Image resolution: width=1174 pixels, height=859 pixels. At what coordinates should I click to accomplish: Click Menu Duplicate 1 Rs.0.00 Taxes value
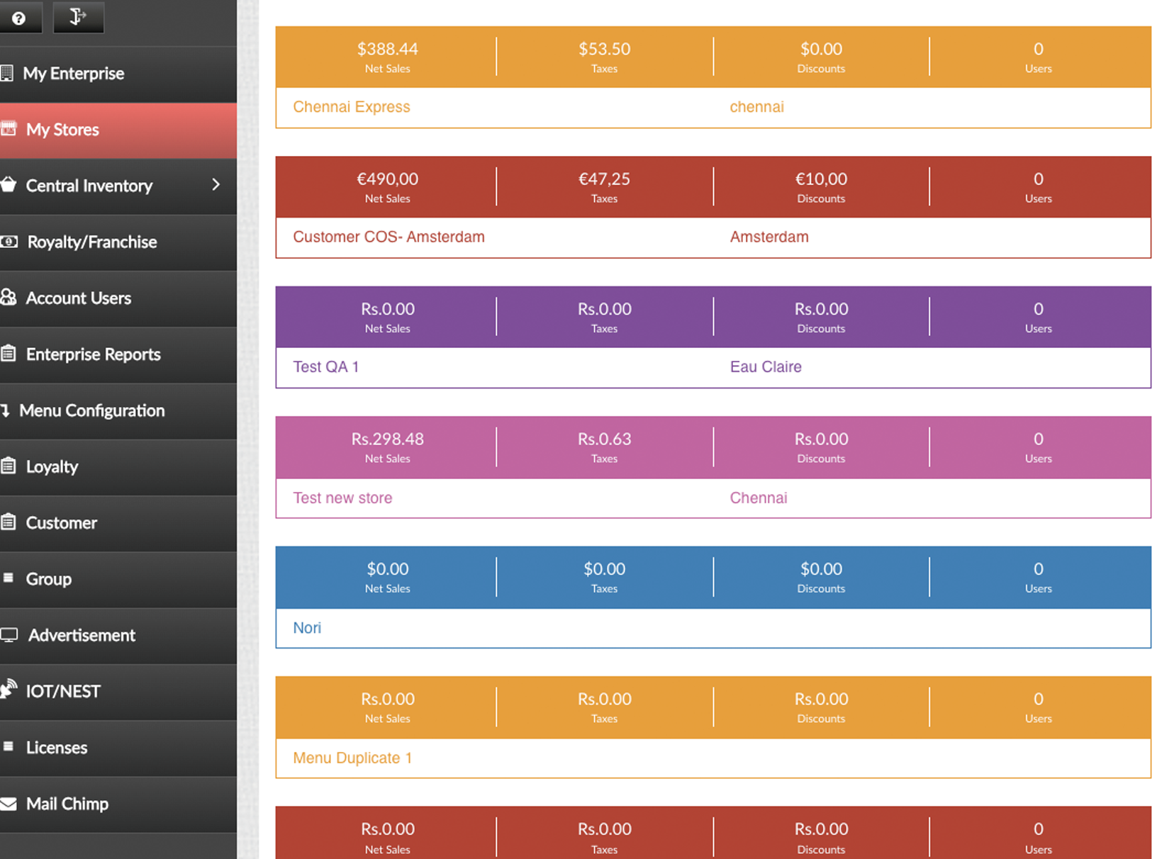[604, 699]
